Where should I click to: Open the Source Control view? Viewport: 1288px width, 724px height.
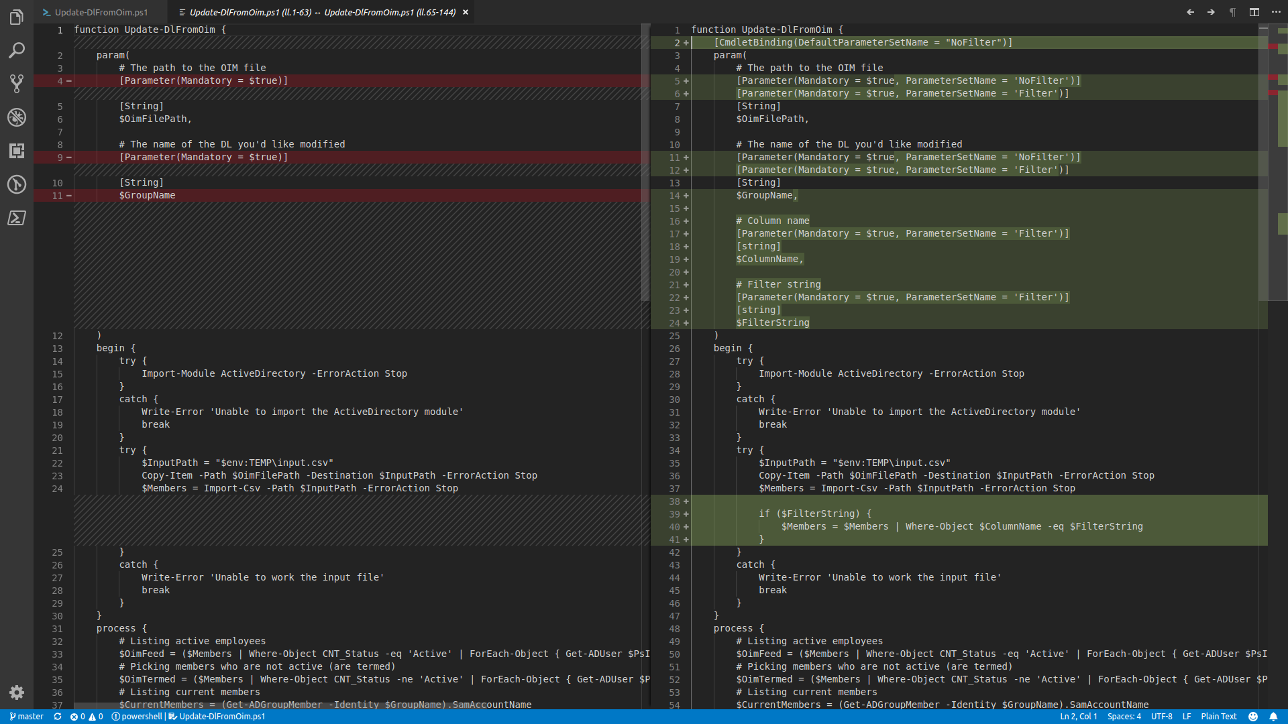point(17,84)
